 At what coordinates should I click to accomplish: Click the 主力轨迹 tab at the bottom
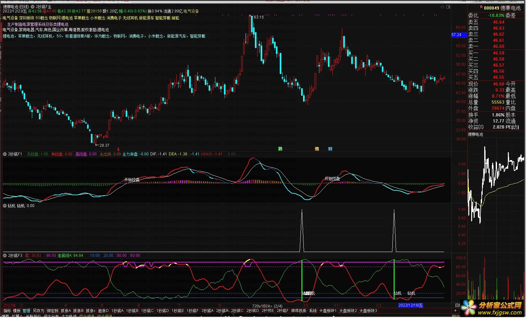(69, 316)
